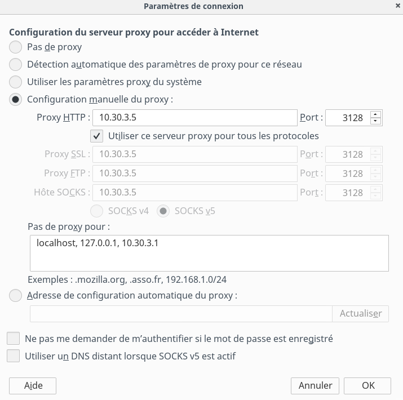Click the Proxy HTTP address field
The width and height of the screenshot is (403, 400).
[x=195, y=118]
